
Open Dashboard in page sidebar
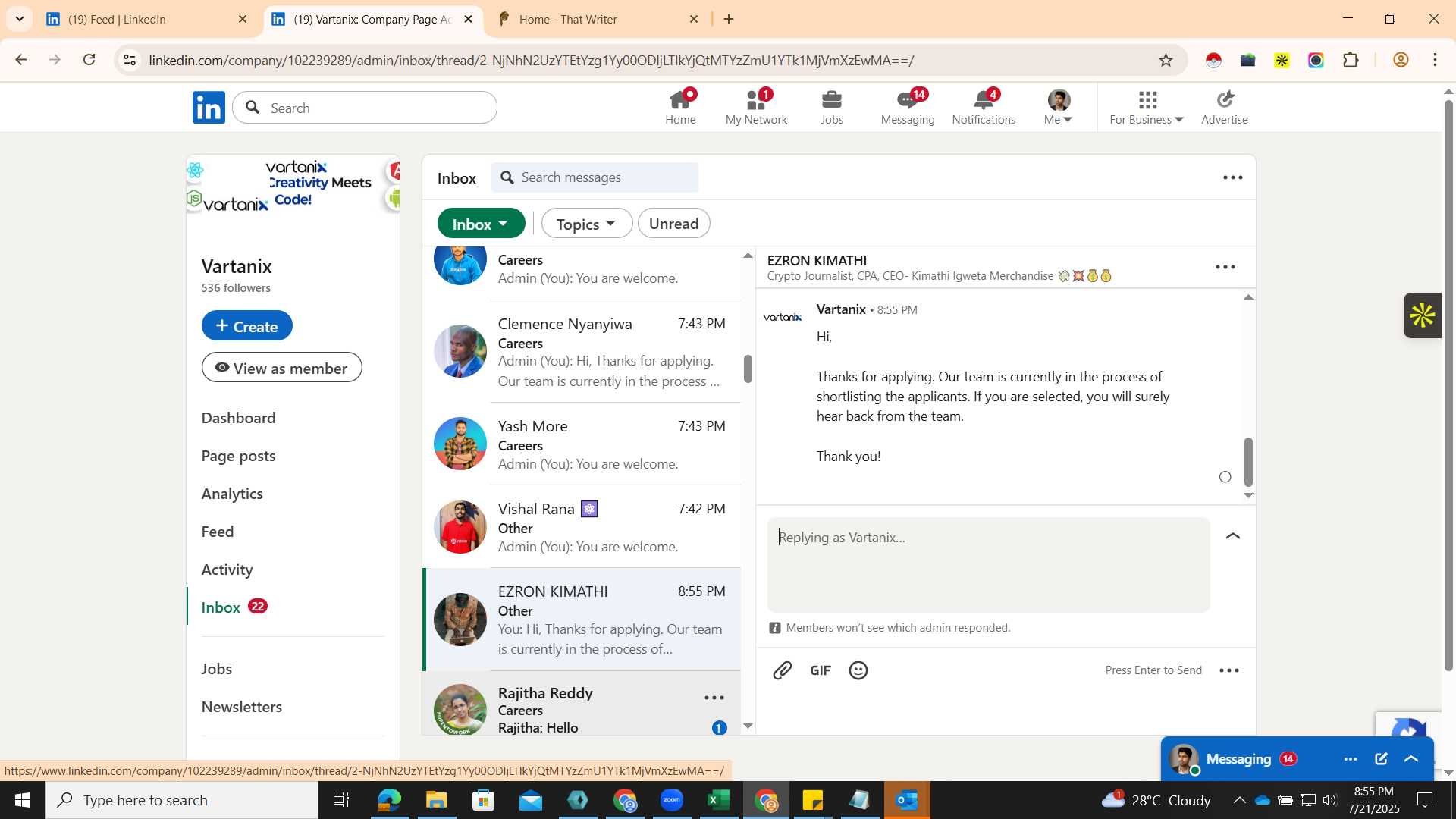click(238, 418)
